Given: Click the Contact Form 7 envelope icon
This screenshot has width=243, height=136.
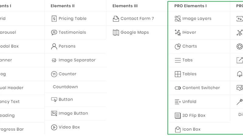Looking at the screenshot, I should 116,19.
